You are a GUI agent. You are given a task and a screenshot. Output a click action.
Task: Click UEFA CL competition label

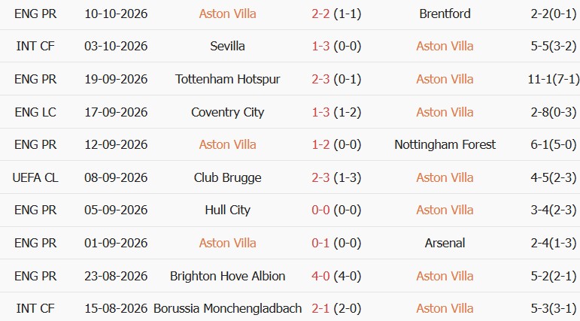click(35, 177)
